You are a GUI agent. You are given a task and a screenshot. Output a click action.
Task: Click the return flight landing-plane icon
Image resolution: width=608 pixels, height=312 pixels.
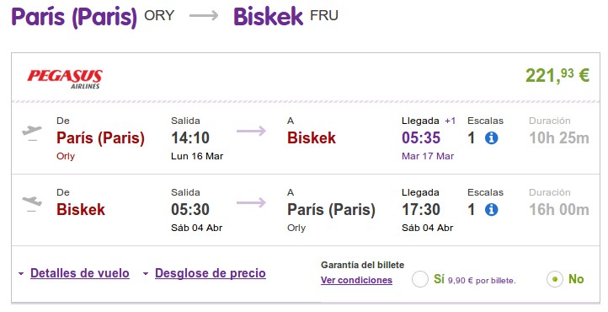(32, 204)
